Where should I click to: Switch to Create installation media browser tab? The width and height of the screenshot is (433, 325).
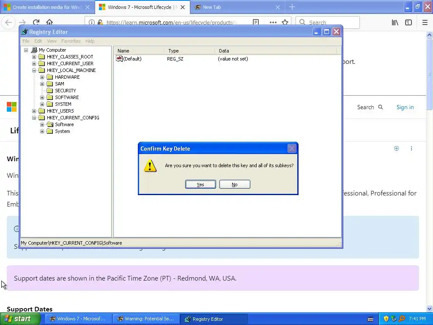[47, 7]
